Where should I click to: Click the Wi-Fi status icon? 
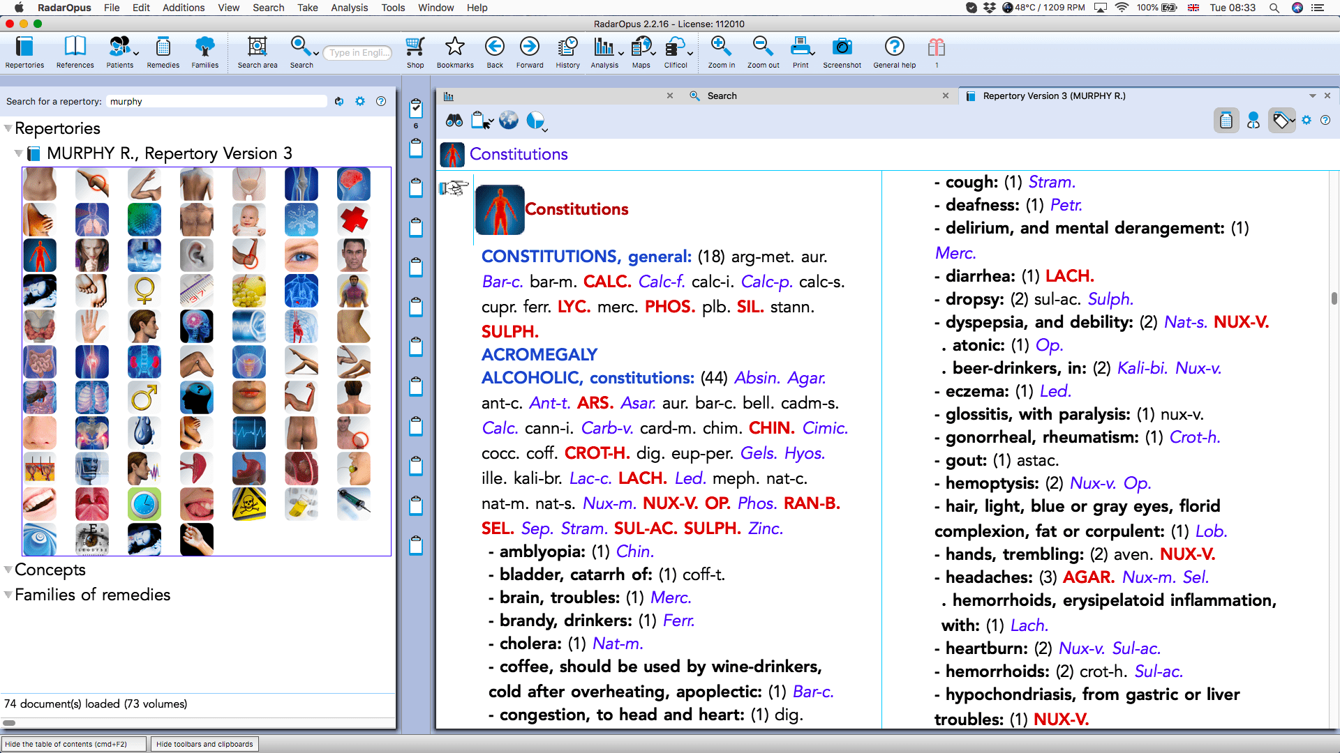[x=1122, y=8]
